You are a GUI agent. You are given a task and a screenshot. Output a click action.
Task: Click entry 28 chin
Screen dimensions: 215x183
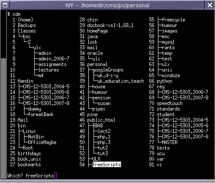[x=92, y=20]
